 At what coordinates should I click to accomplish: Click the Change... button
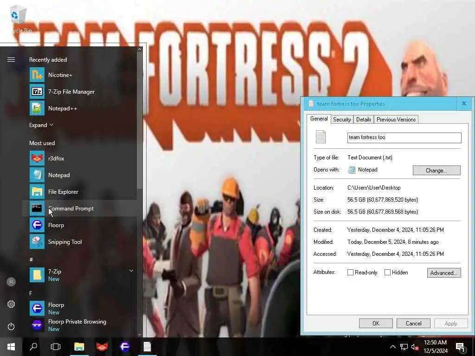436,171
